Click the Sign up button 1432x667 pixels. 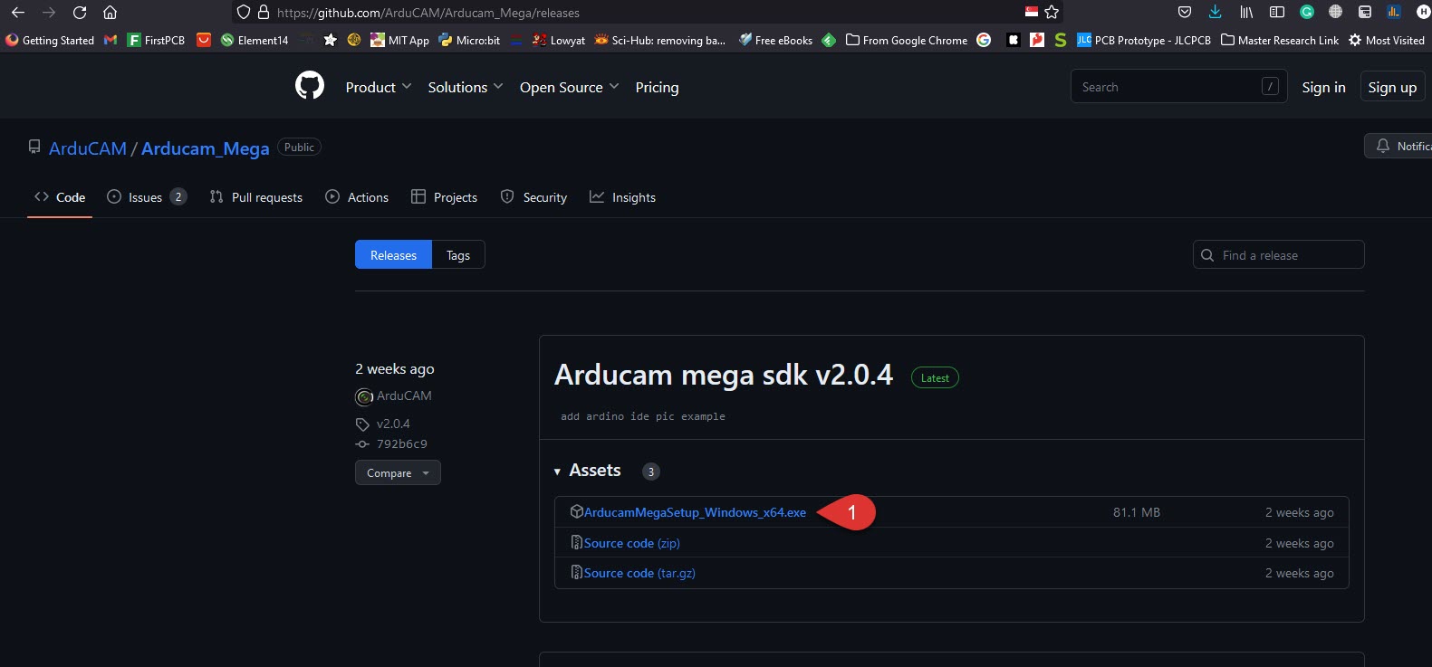pos(1391,87)
